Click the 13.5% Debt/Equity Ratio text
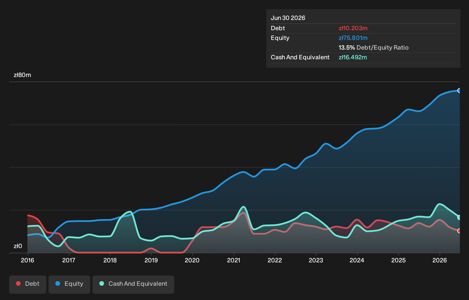This screenshot has height=300, width=469. pyautogui.click(x=374, y=48)
